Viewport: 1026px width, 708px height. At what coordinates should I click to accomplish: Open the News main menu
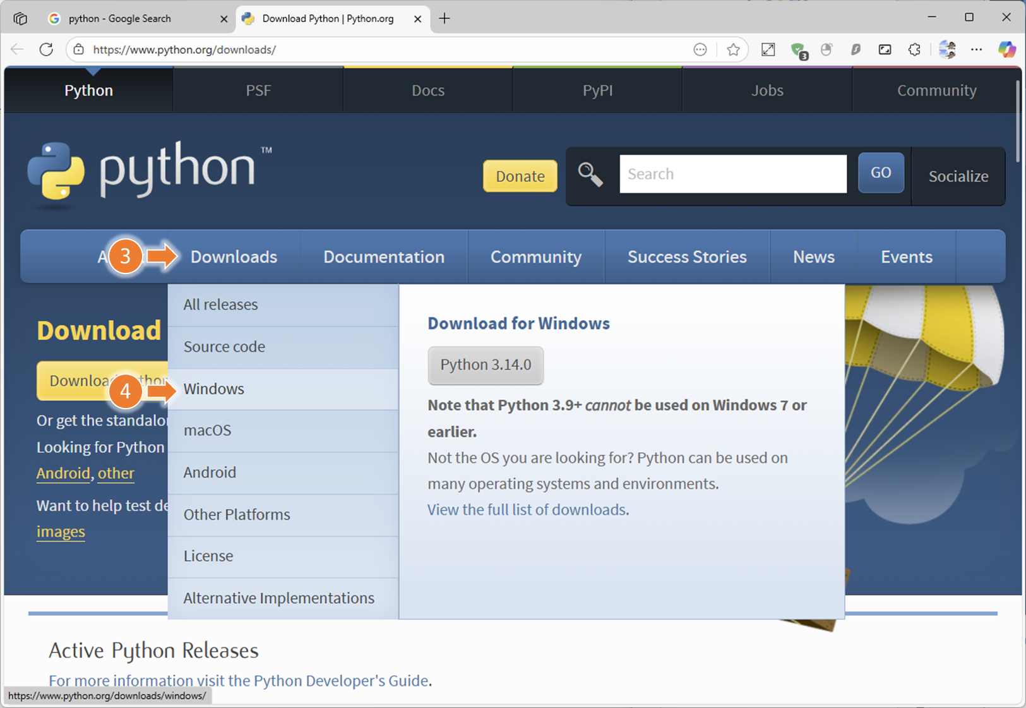(x=814, y=256)
